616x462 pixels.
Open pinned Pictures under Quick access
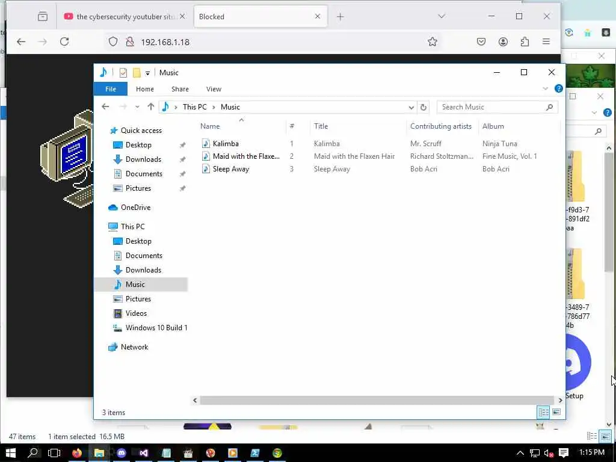pyautogui.click(x=138, y=188)
